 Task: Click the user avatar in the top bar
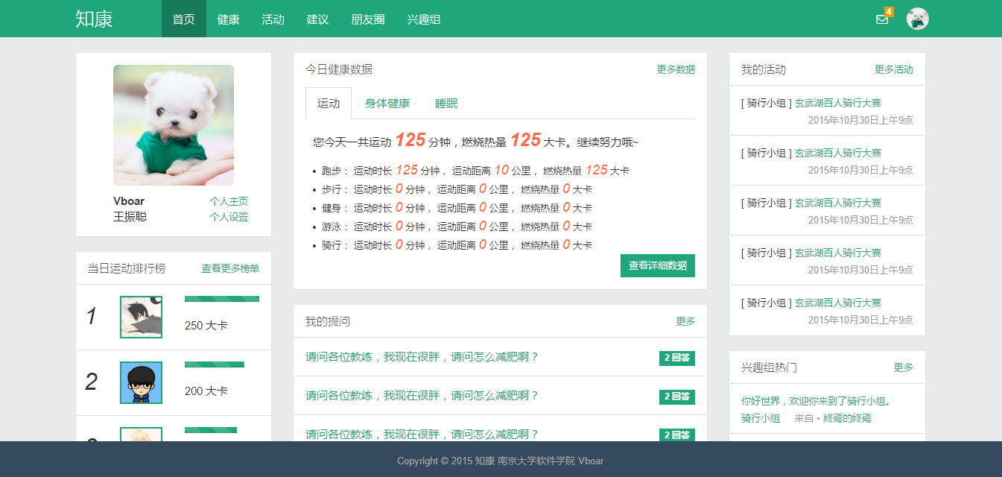(918, 19)
